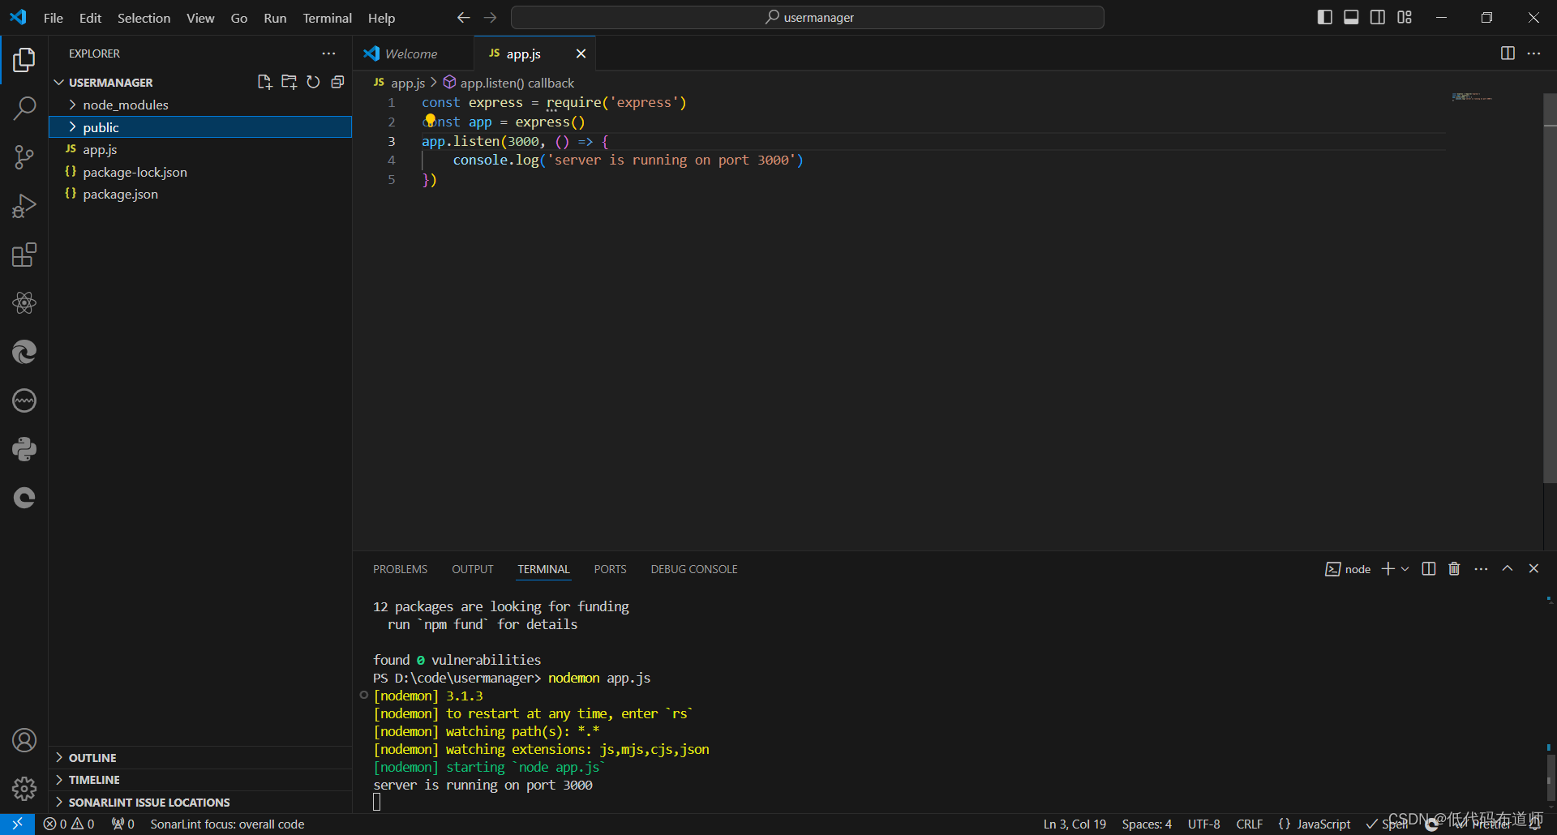Click the errors and warnings status item

[x=69, y=824]
